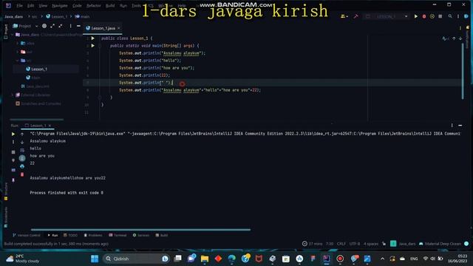The height and width of the screenshot is (266, 473).
Task: Jump to next highlighted error arrow
Action: 460,38
